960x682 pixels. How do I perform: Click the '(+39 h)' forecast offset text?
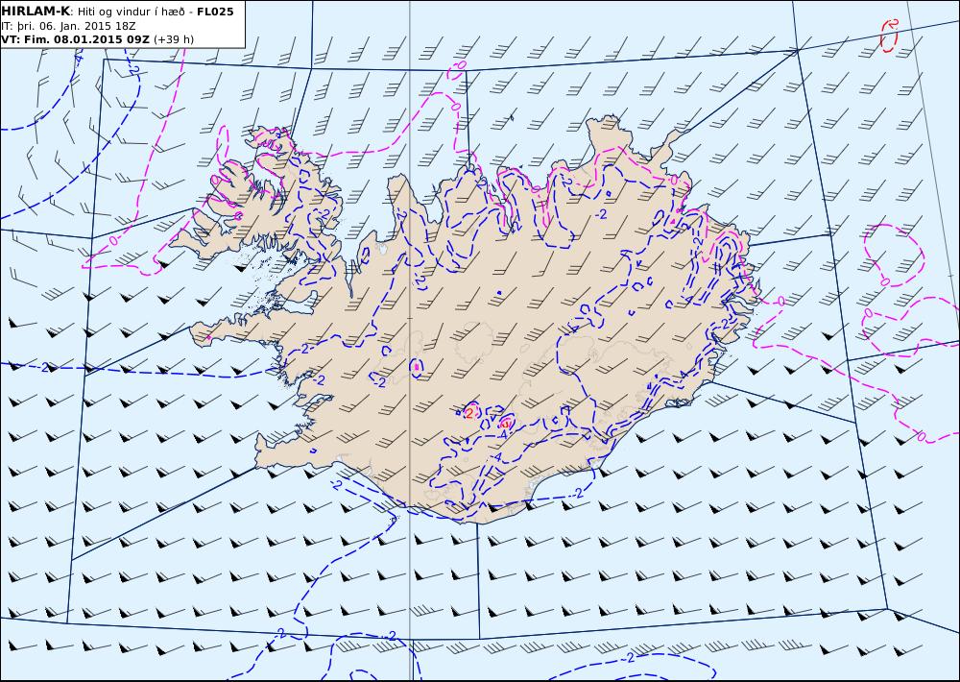173,39
